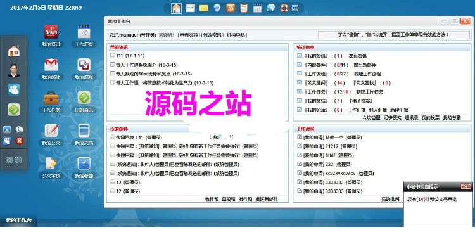Open workflow item 21212 (管理员)
Viewport: 475px width, 237px height.
331,146
